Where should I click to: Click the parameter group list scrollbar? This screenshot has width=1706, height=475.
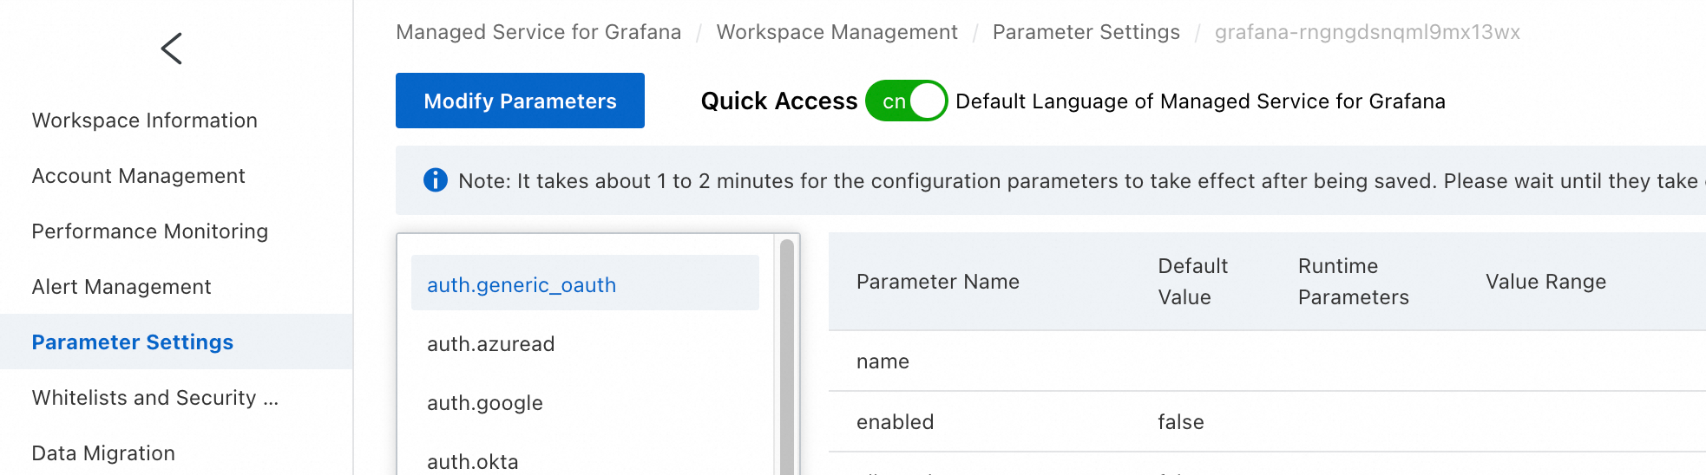787,355
